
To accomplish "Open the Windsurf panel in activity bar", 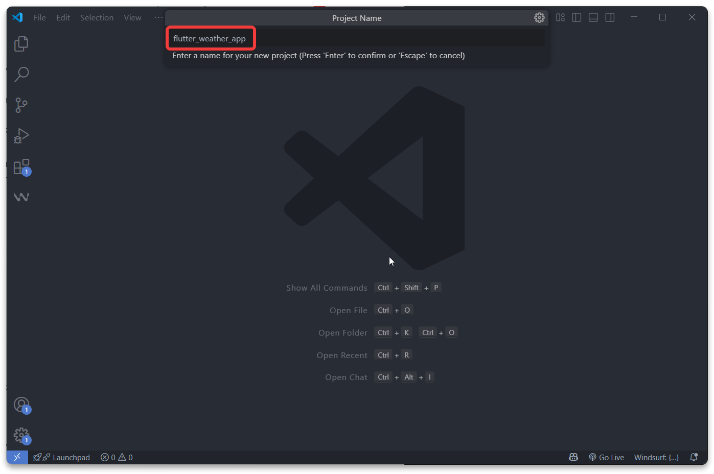I will [x=21, y=197].
